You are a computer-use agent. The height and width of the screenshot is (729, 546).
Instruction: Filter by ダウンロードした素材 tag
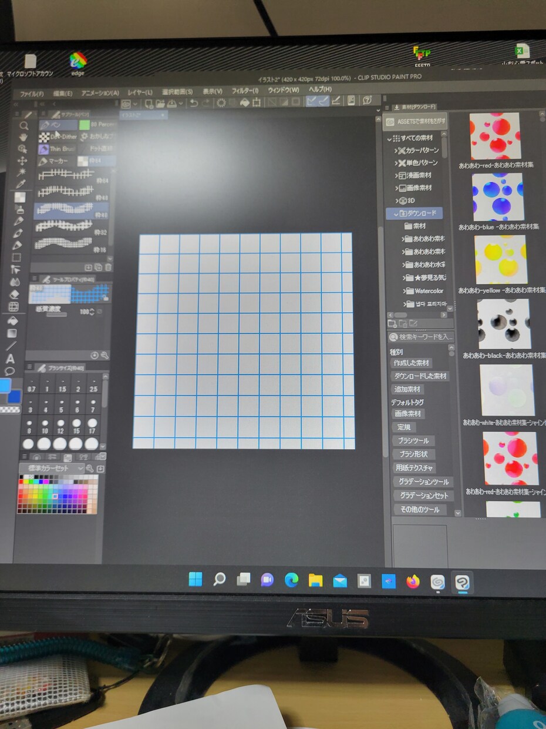pyautogui.click(x=420, y=376)
